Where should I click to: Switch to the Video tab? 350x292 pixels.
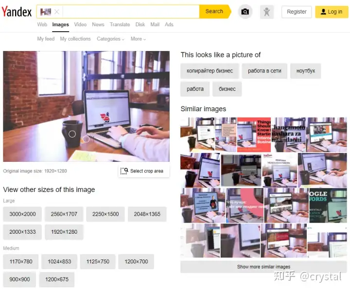[x=80, y=25]
